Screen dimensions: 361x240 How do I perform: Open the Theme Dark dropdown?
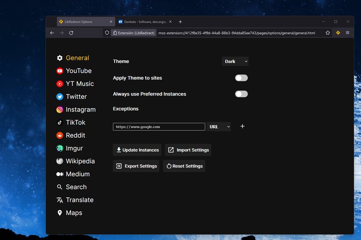235,61
